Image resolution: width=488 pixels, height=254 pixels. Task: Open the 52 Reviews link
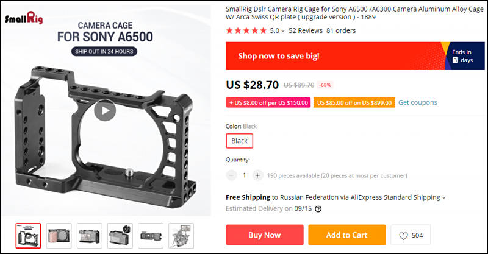tap(306, 30)
